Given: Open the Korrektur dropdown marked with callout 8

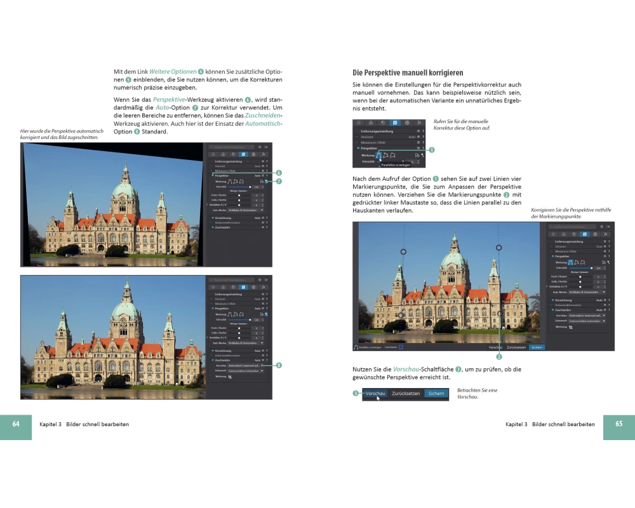Looking at the screenshot, I should 245,365.
